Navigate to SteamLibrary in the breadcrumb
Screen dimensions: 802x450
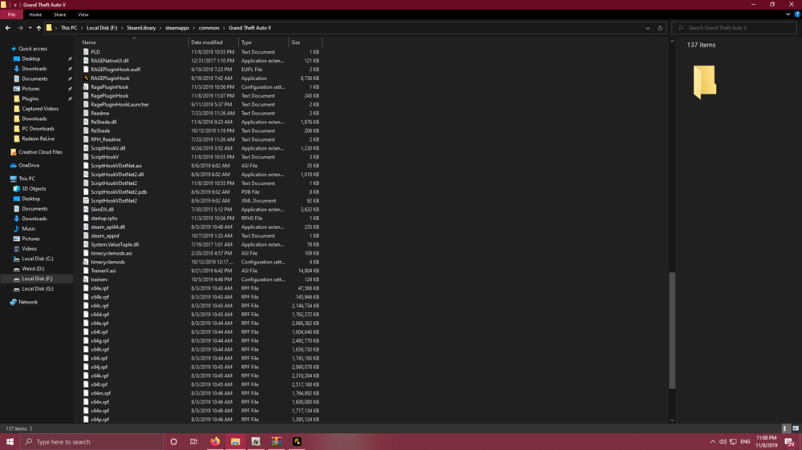click(x=141, y=28)
